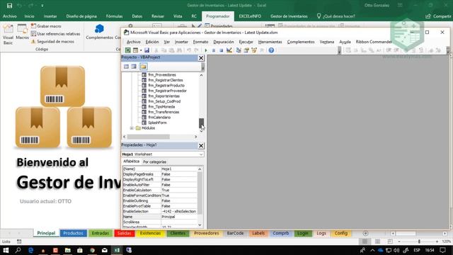This screenshot has width=453, height=255.
Task: Open Salidas sheet tab
Action: pyautogui.click(x=125, y=233)
